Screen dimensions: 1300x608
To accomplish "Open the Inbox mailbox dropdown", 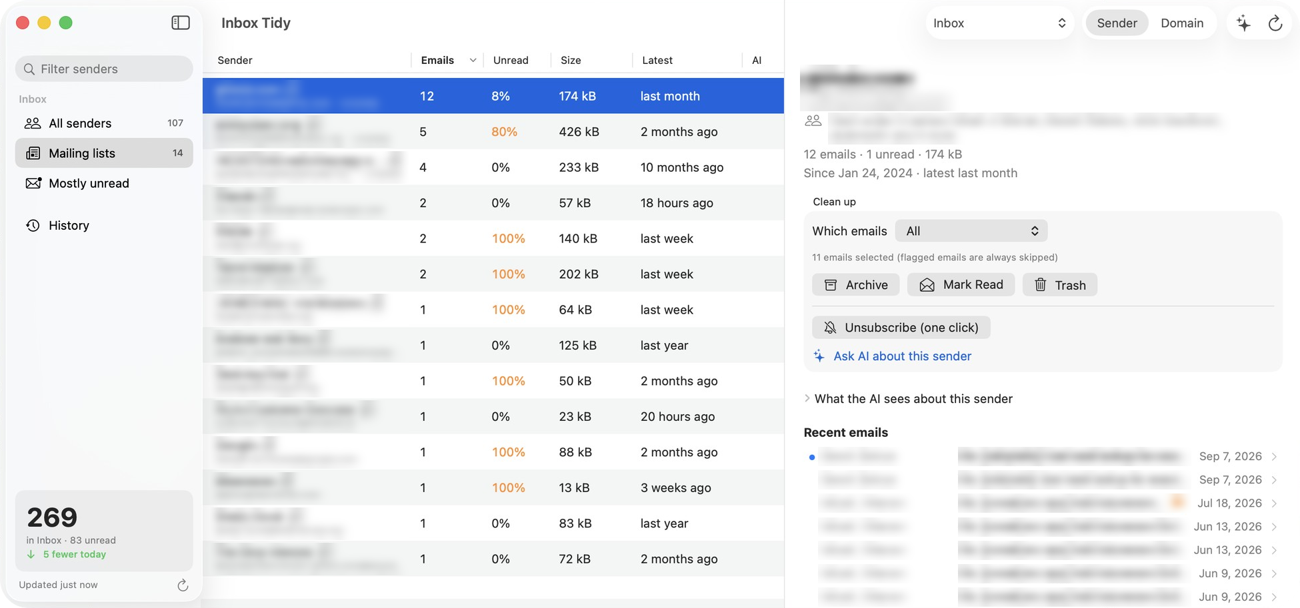I will pos(999,23).
